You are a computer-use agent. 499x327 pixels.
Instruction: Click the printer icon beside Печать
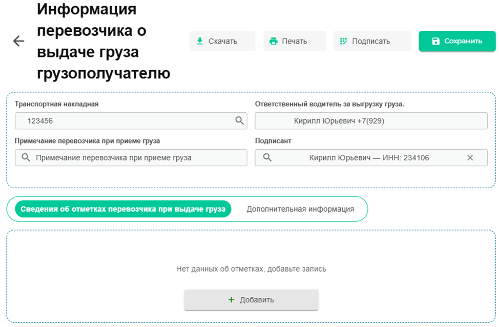(x=274, y=42)
